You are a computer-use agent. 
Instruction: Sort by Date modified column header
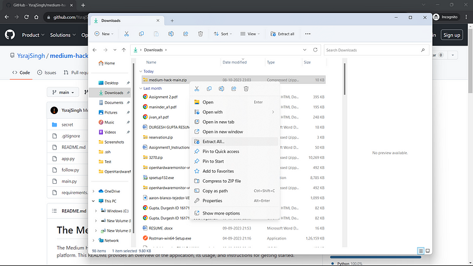pos(234,62)
